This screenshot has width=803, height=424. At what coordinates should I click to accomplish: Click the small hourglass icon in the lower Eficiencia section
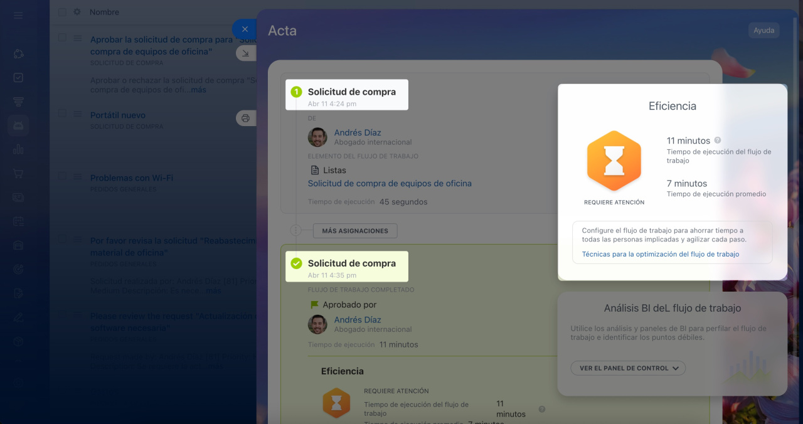[x=336, y=403]
